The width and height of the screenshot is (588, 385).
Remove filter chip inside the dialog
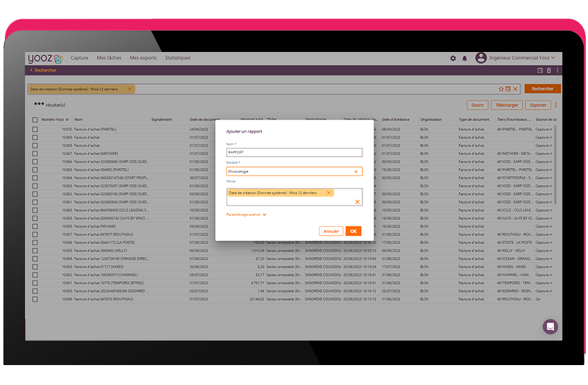[328, 193]
